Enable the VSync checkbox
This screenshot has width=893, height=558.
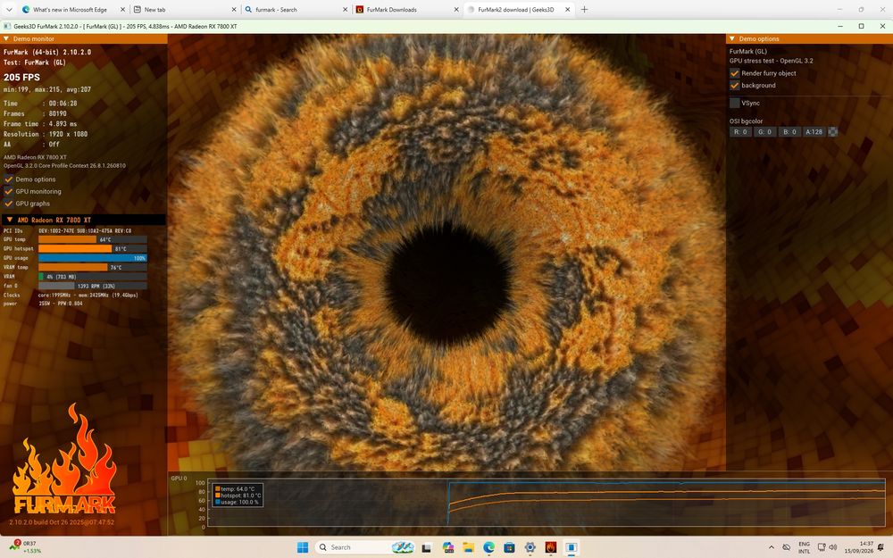click(735, 103)
